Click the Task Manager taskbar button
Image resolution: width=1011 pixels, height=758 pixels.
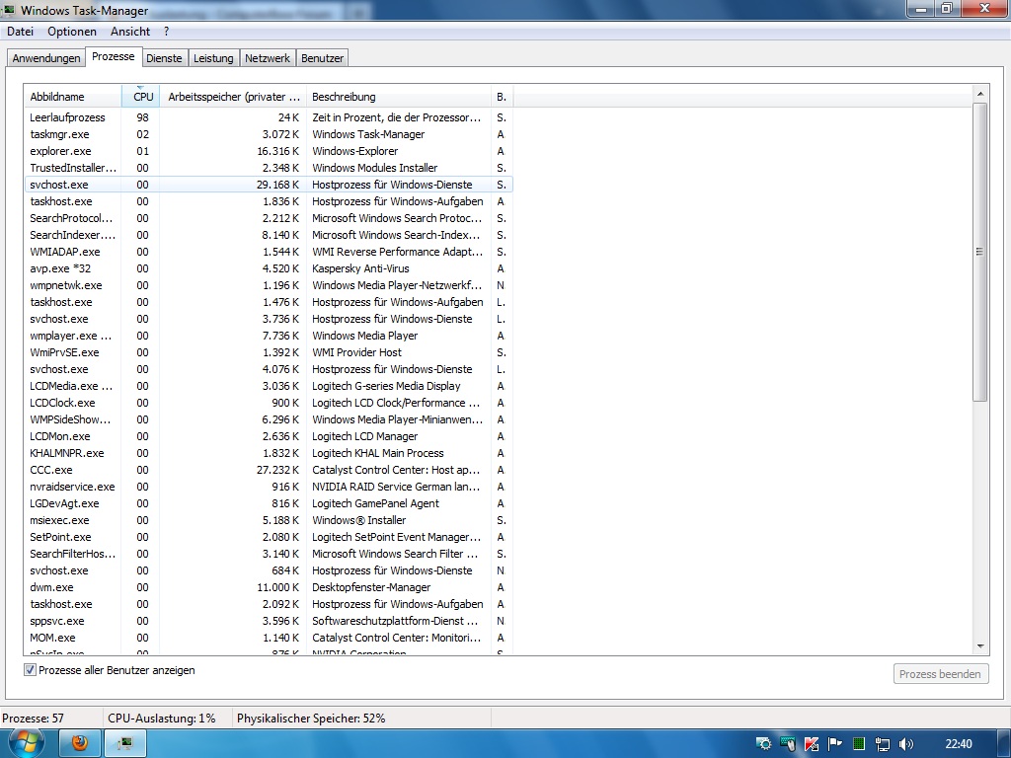coord(125,744)
